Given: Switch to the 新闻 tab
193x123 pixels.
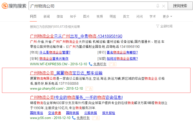Looking at the screenshot, I should tap(47, 16).
